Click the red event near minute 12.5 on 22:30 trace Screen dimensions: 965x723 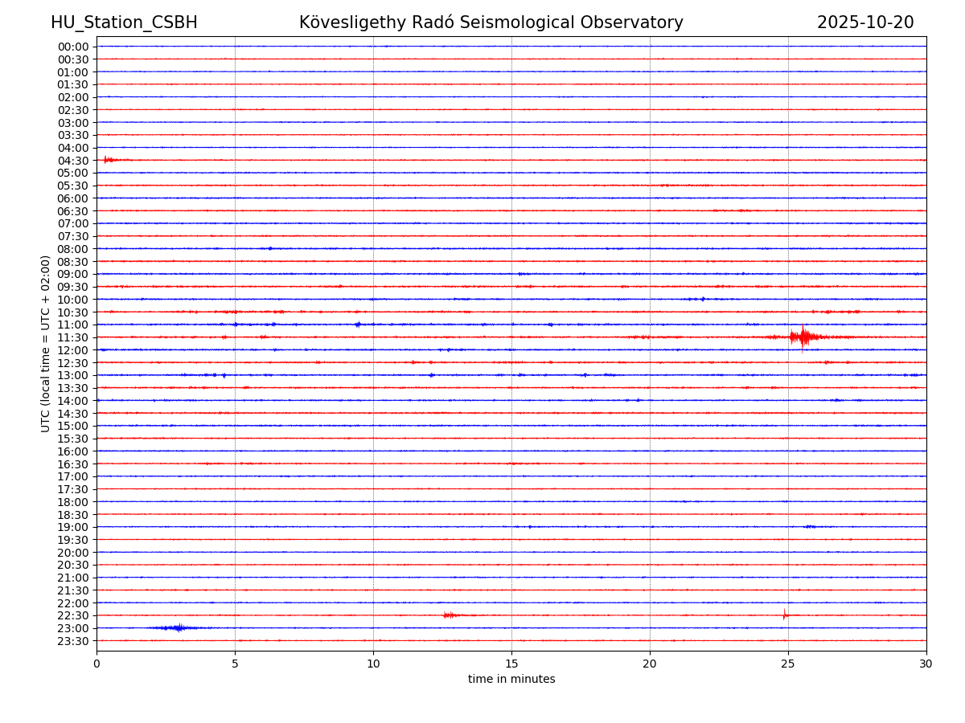tap(450, 615)
